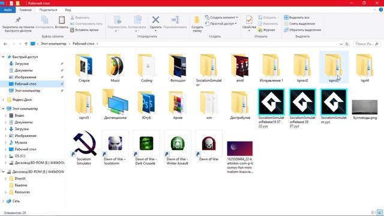Screen dimensions: 384x216
Task: Collapse Быстрый доступ tree section
Action: (x=3, y=57)
